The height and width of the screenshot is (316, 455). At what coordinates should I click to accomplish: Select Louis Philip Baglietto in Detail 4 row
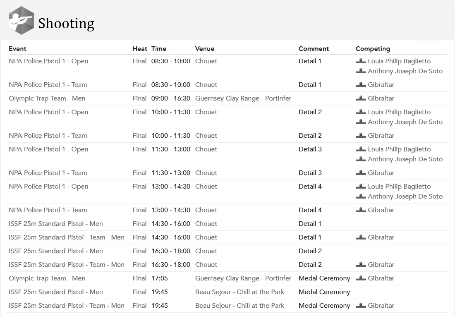tap(399, 186)
